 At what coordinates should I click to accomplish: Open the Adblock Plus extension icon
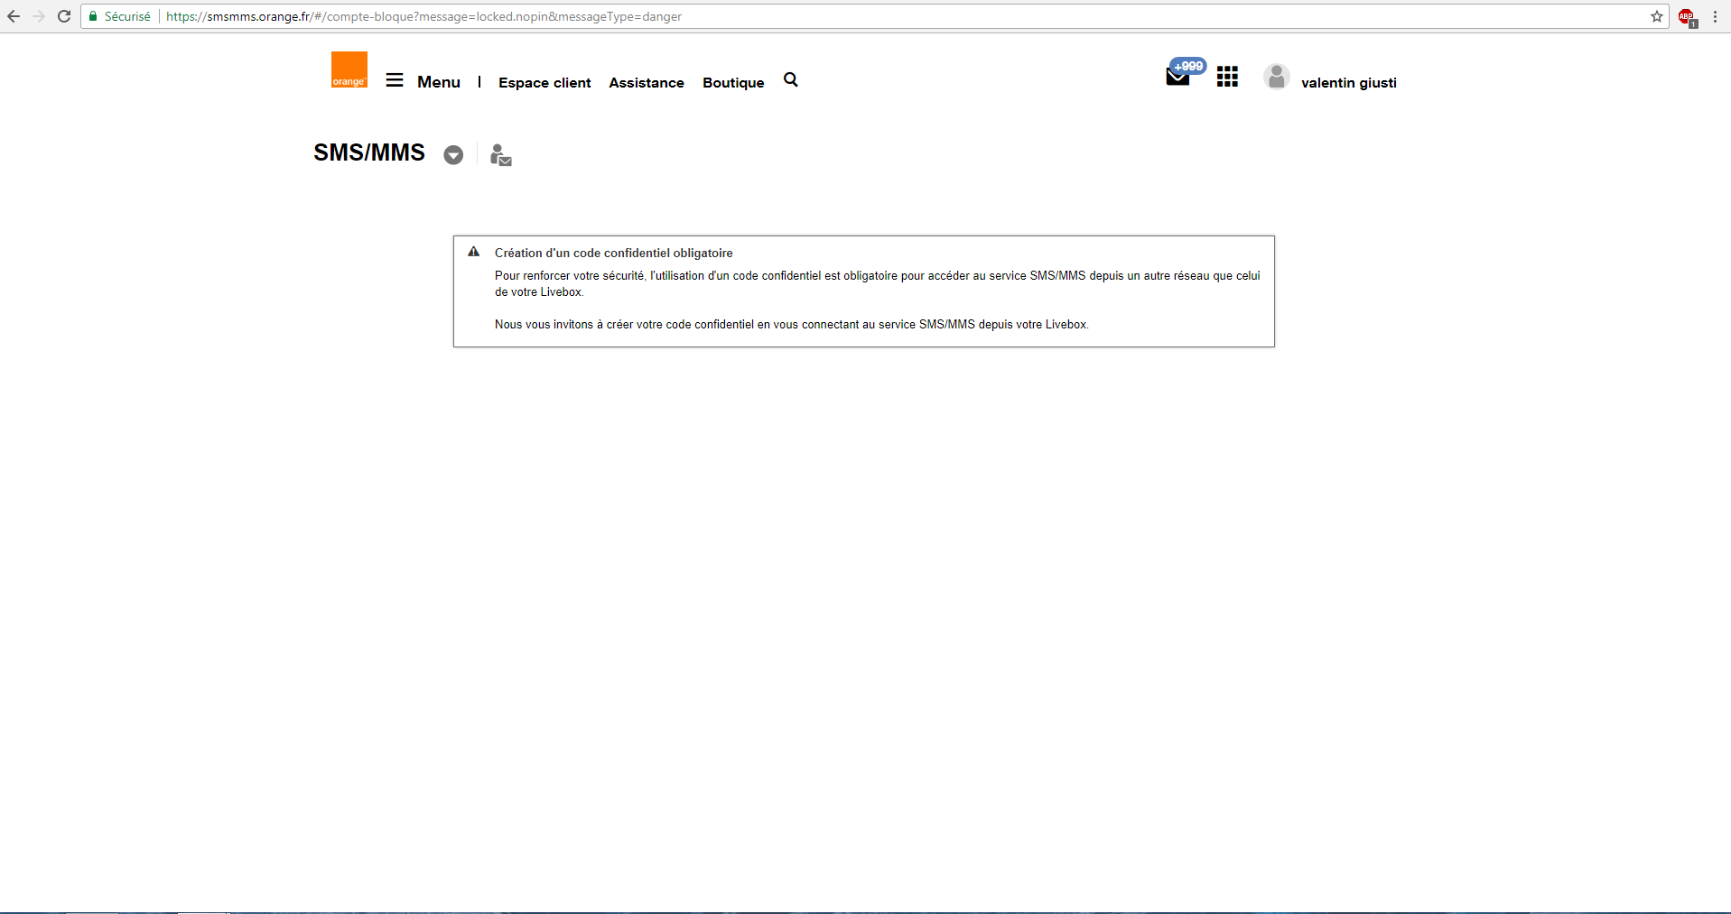(x=1686, y=16)
